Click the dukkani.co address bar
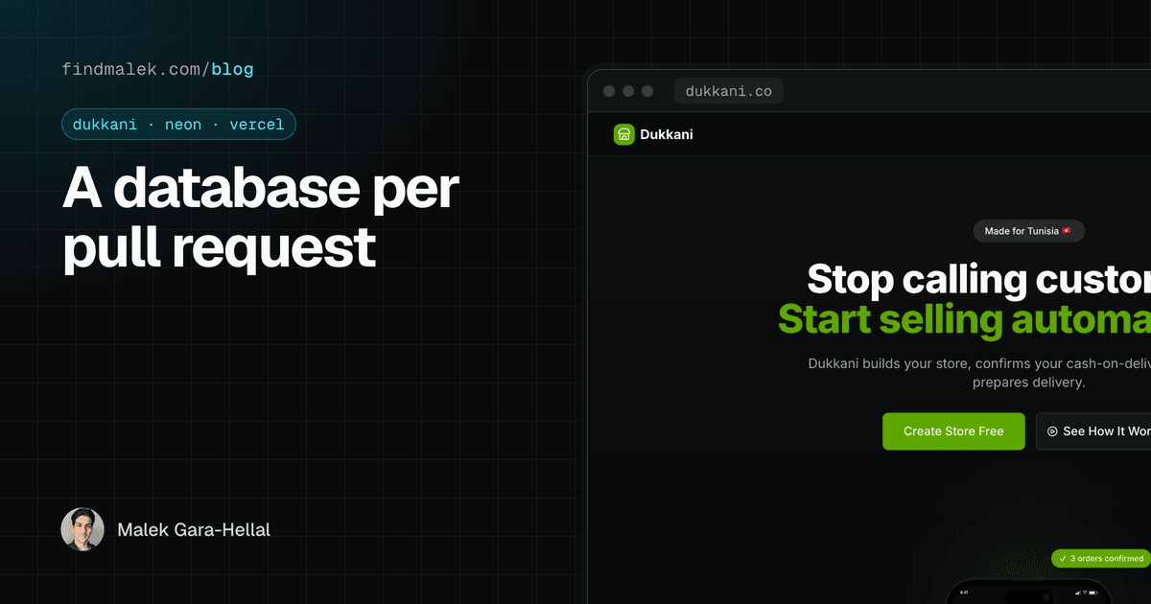Viewport: 1151px width, 604px height. tap(729, 91)
